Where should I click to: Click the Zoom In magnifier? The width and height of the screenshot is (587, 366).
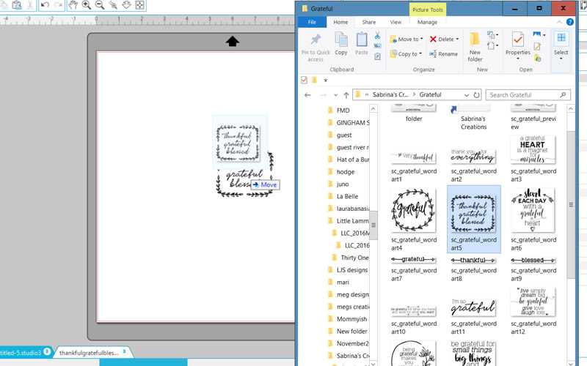87,5
